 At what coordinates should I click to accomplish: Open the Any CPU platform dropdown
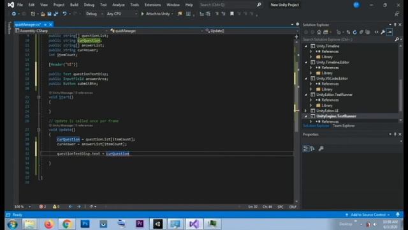click(122, 14)
